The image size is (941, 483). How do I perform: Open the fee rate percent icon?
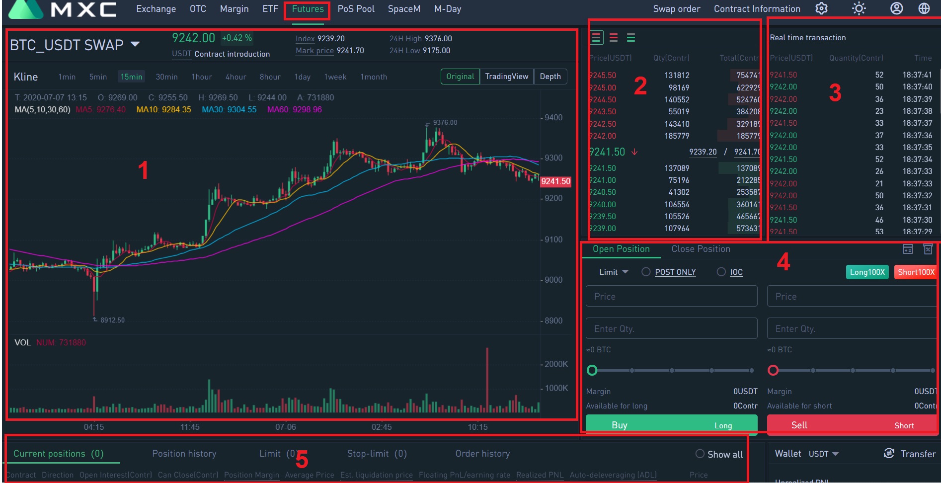coord(928,249)
